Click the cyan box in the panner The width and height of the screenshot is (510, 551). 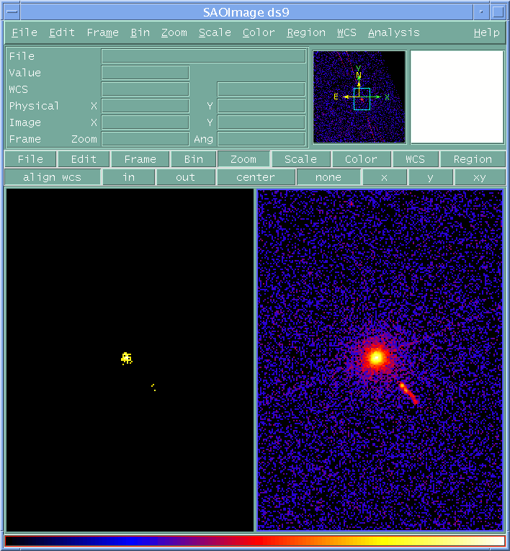(x=362, y=99)
